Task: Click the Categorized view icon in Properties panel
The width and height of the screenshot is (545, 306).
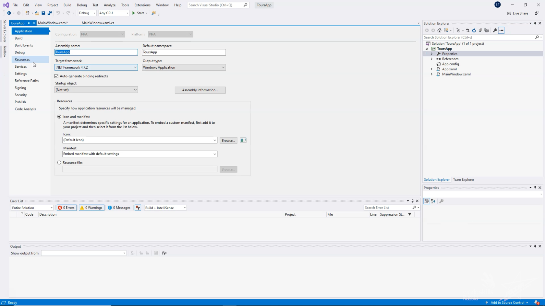Action: click(x=427, y=201)
